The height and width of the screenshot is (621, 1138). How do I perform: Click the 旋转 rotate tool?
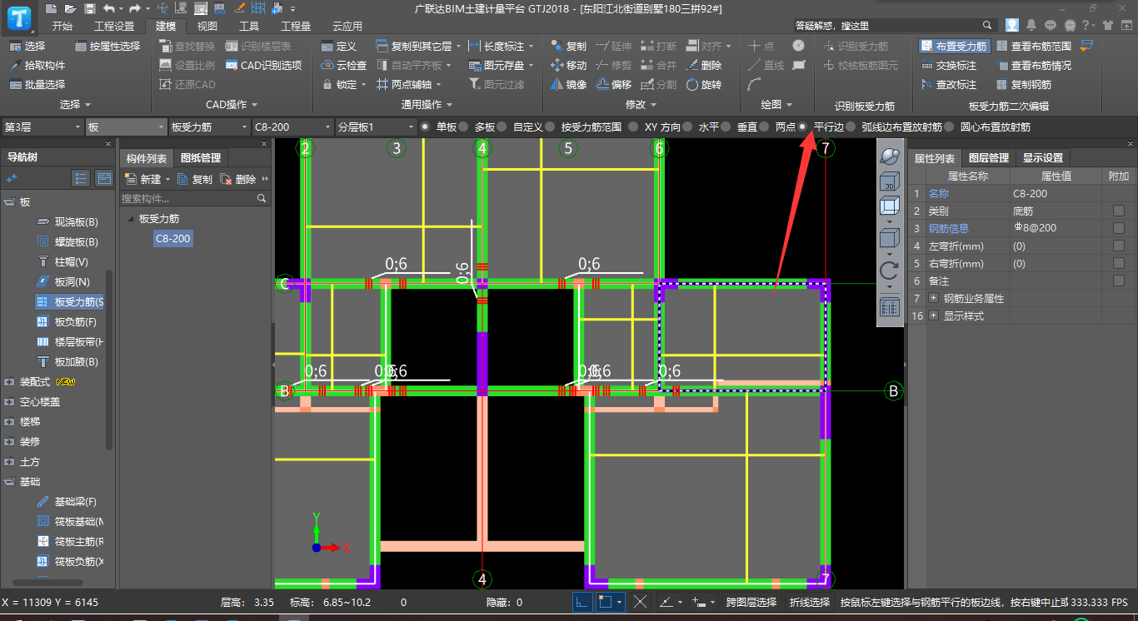[x=704, y=85]
